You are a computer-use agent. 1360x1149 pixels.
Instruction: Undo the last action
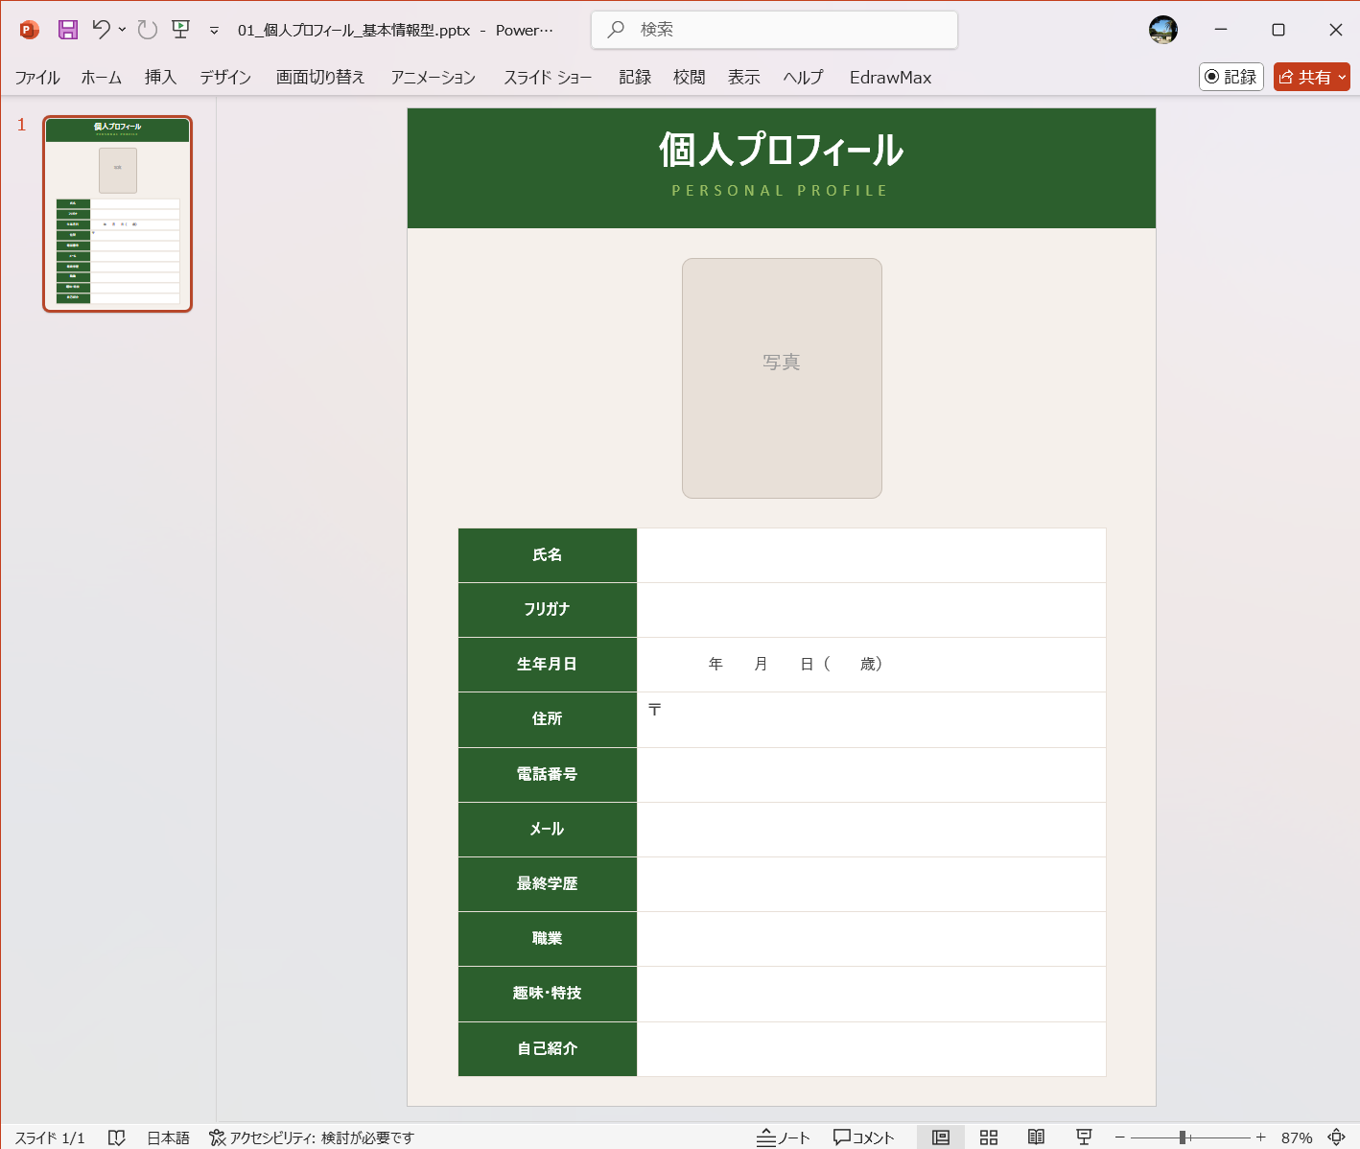point(100,30)
